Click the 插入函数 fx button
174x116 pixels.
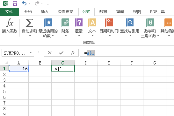(x=10, y=26)
